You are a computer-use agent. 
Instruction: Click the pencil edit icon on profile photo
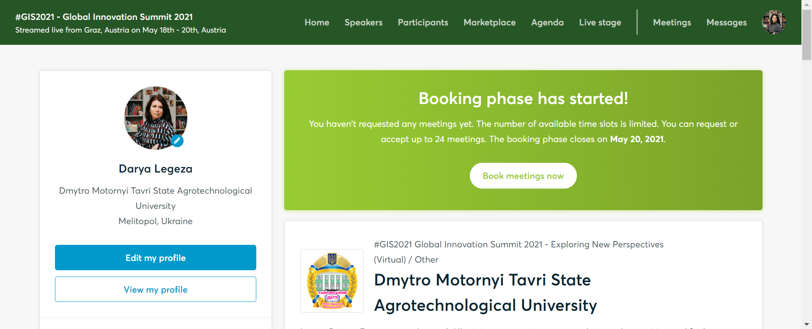(177, 140)
